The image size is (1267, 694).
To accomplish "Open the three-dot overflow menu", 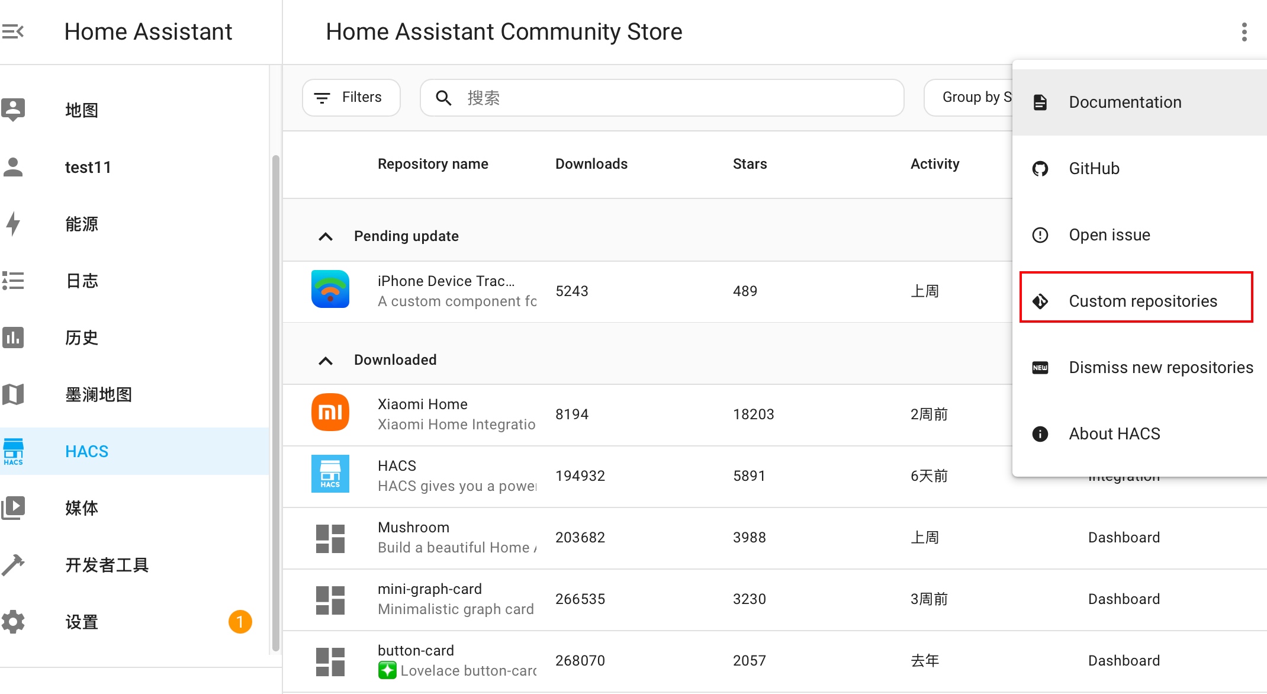I will coord(1244,32).
